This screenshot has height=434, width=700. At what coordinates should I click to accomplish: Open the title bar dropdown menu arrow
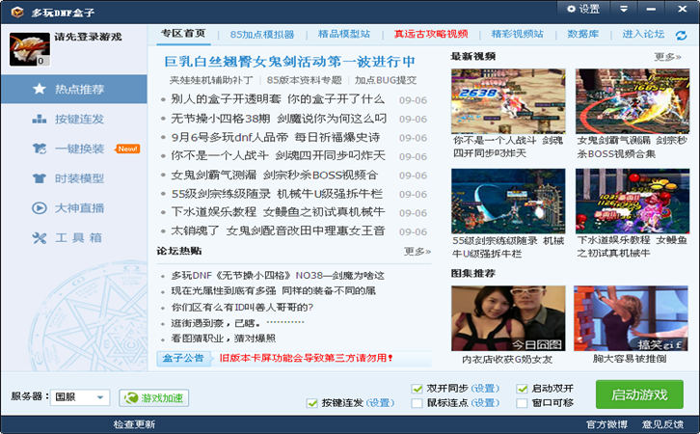point(626,9)
